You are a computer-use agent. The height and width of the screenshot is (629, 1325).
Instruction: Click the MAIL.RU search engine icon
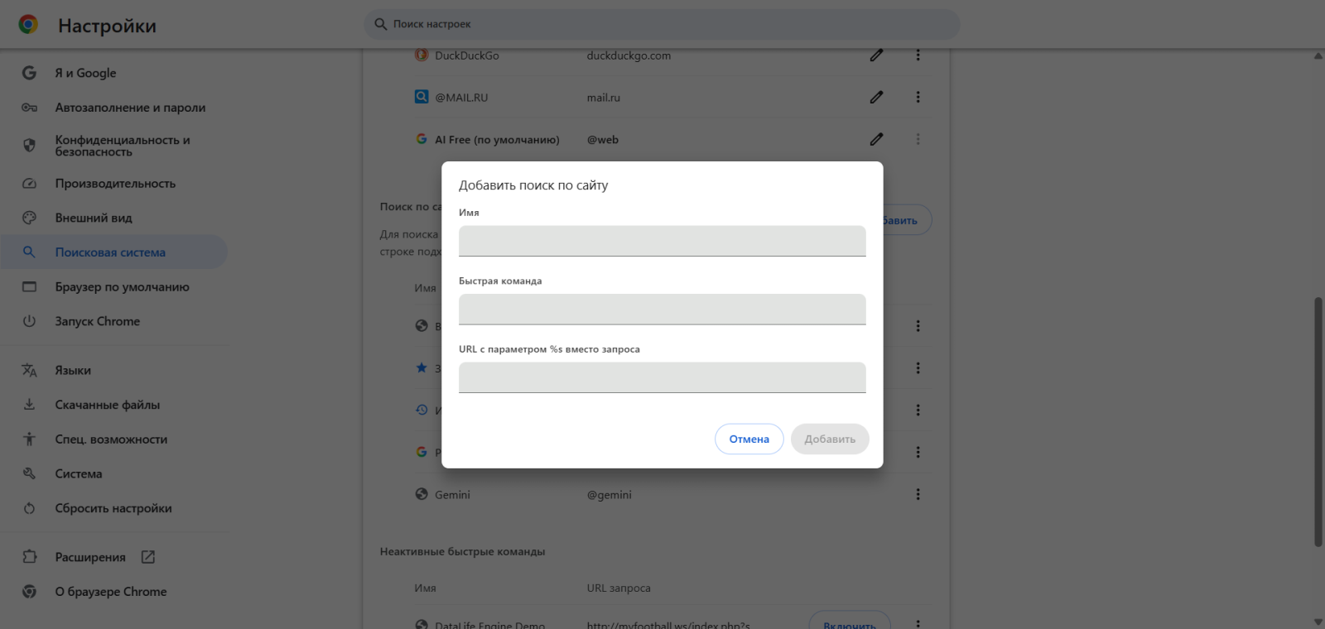[422, 97]
